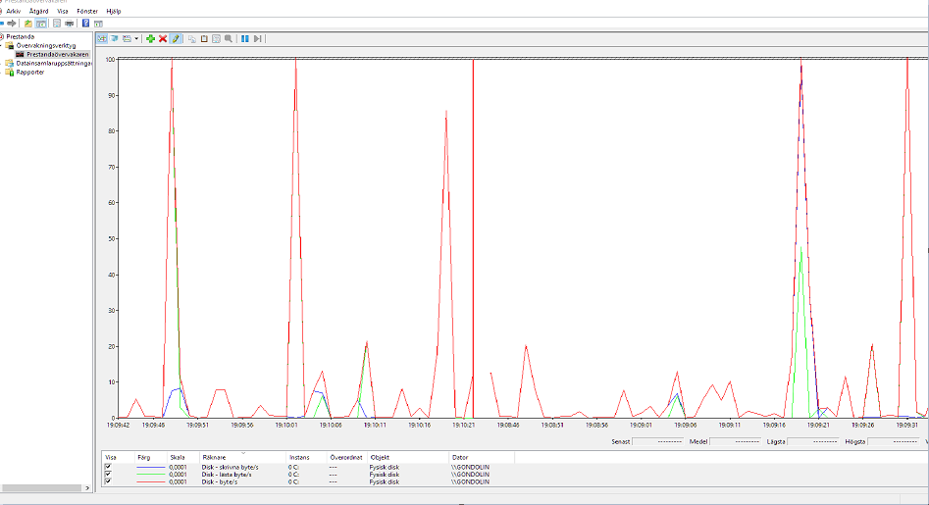Sort by the Dator column header
This screenshot has height=505, width=929.
pyautogui.click(x=482, y=458)
